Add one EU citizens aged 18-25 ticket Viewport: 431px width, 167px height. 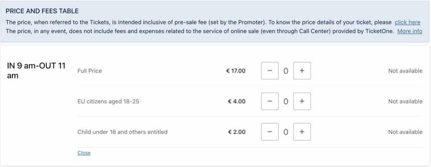pos(302,101)
